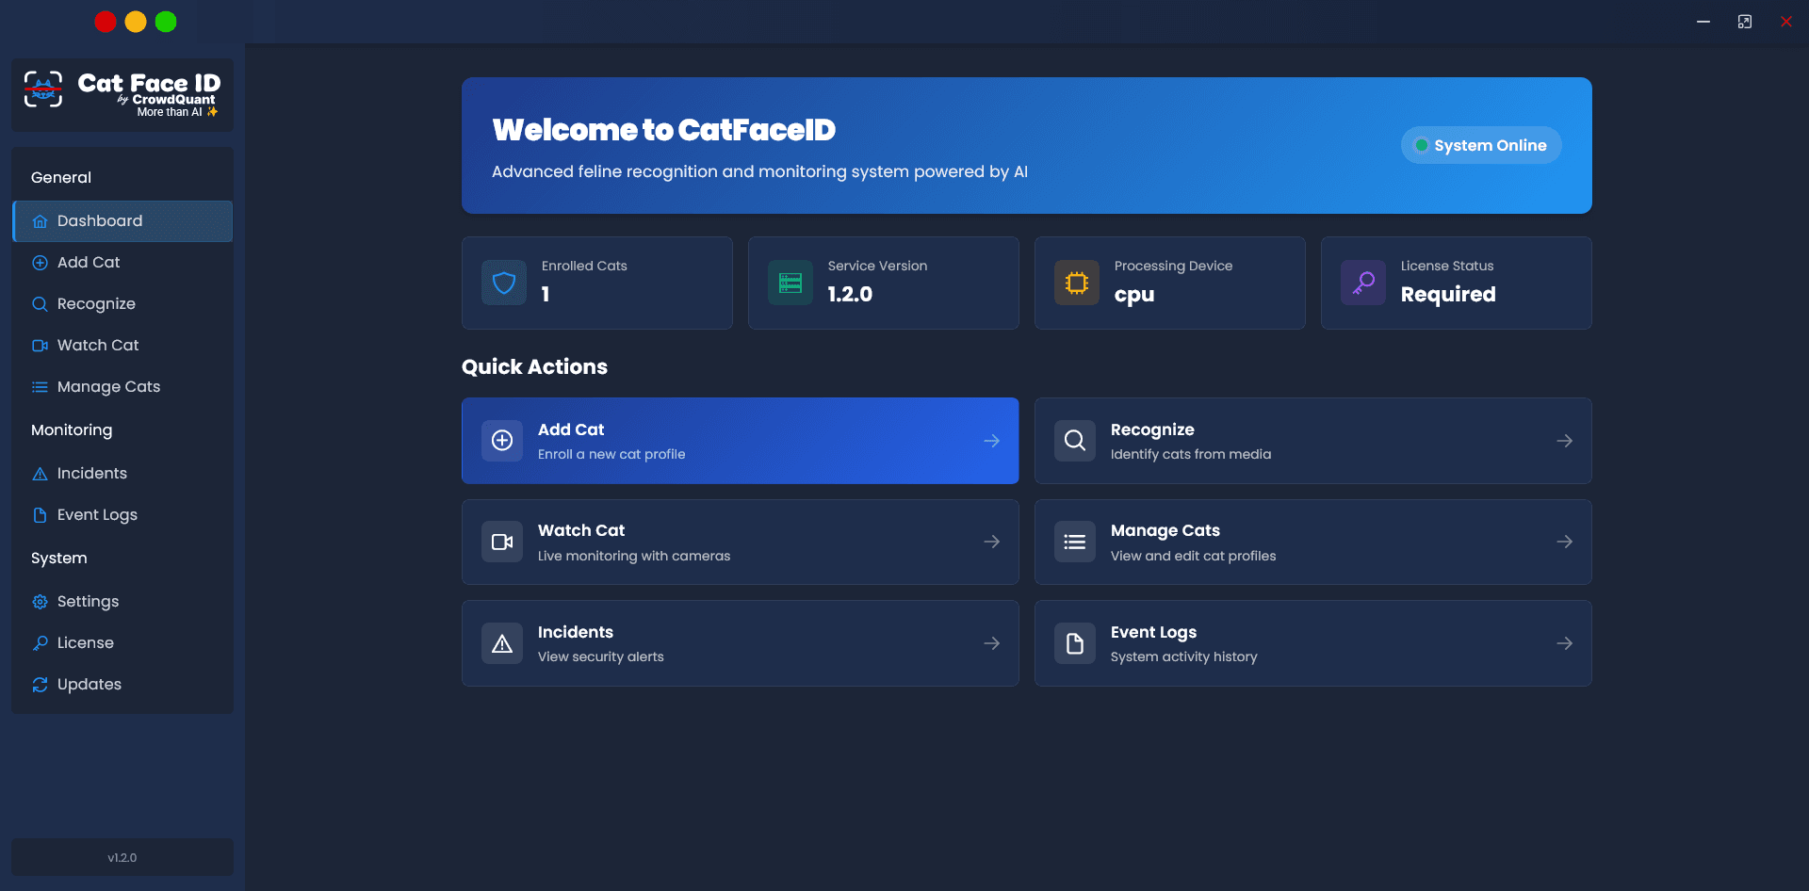The width and height of the screenshot is (1809, 891).
Task: Click the Processing Device chip icon
Action: pyautogui.click(x=1077, y=283)
